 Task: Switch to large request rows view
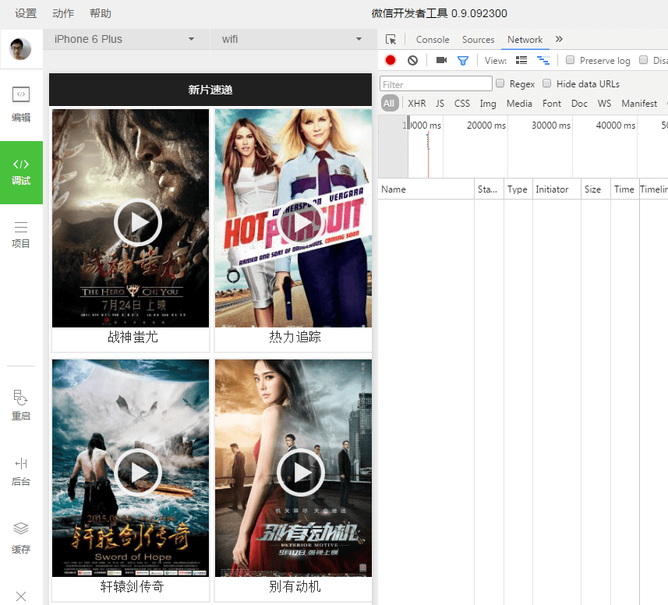coord(521,60)
